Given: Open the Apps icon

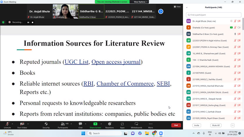Looking at the screenshot, I should click(x=122, y=124).
